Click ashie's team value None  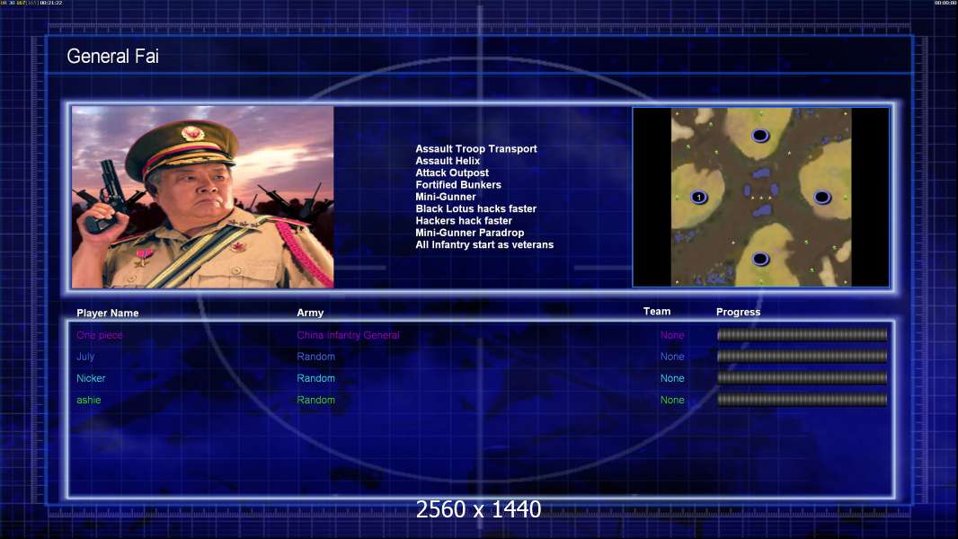[x=672, y=400]
